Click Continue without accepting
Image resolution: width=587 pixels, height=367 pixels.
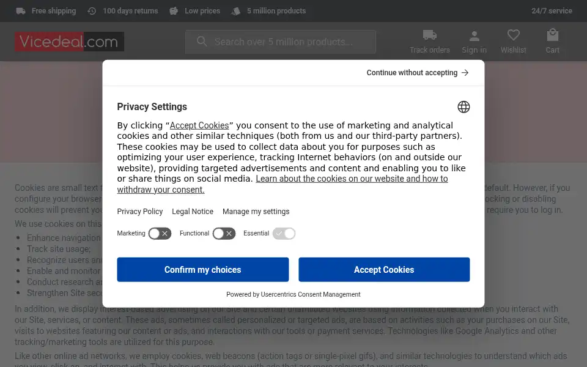(418, 73)
